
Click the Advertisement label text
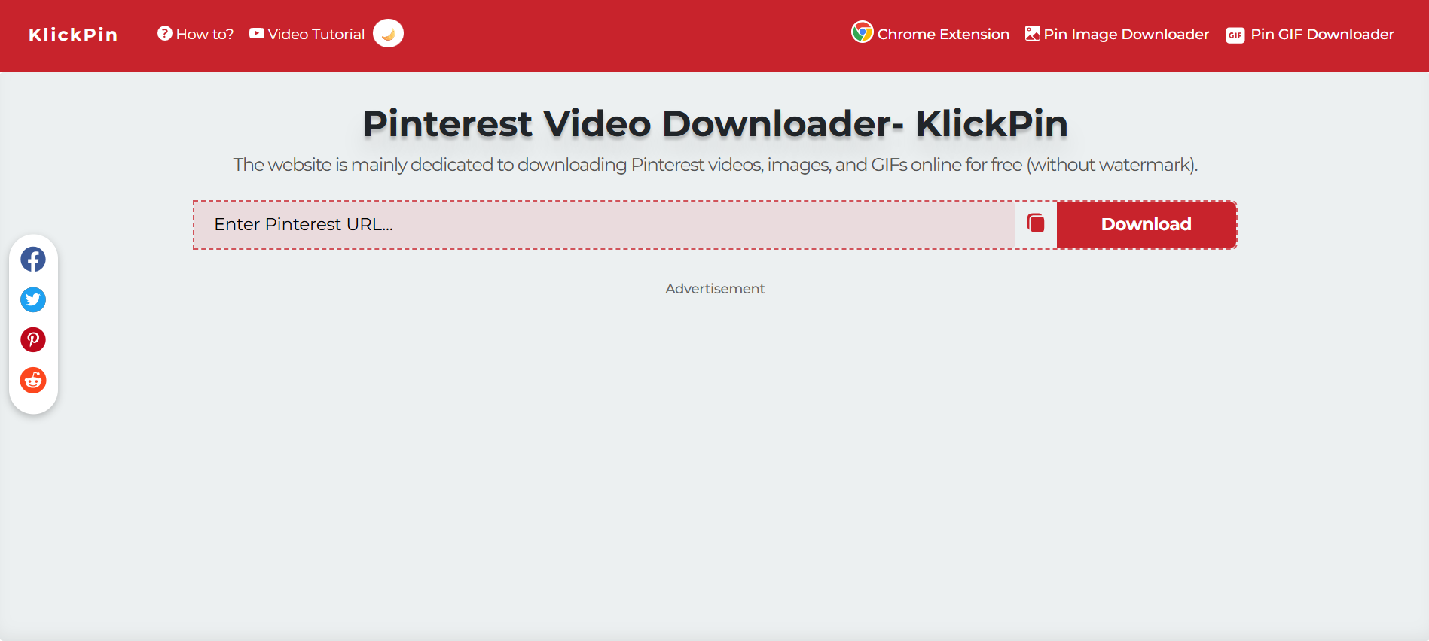coord(715,289)
